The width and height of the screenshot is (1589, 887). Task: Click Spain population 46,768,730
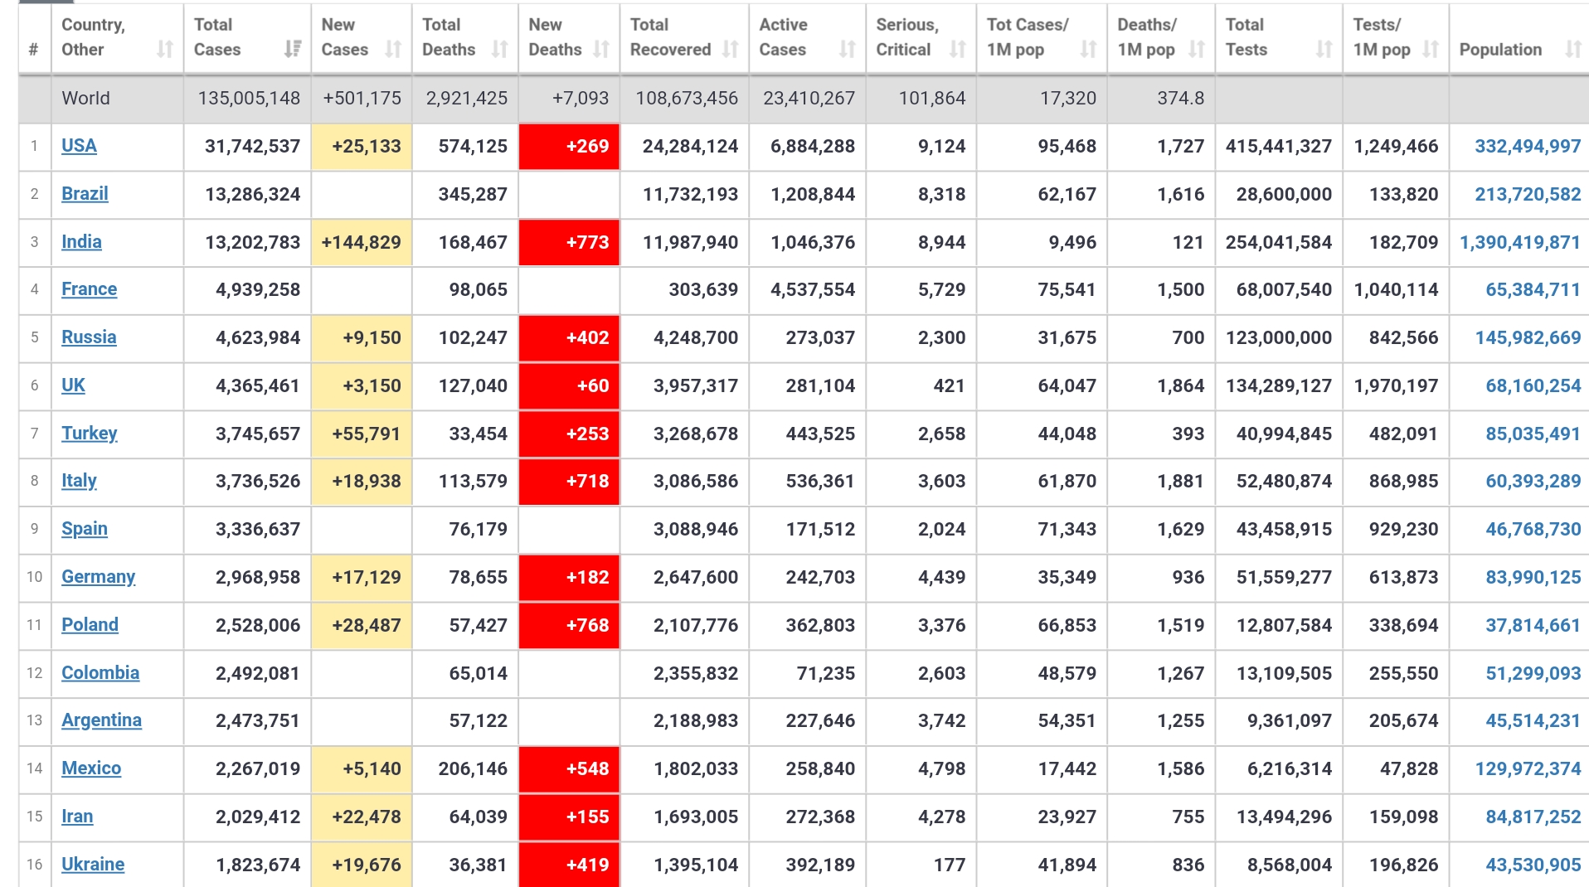[1533, 529]
